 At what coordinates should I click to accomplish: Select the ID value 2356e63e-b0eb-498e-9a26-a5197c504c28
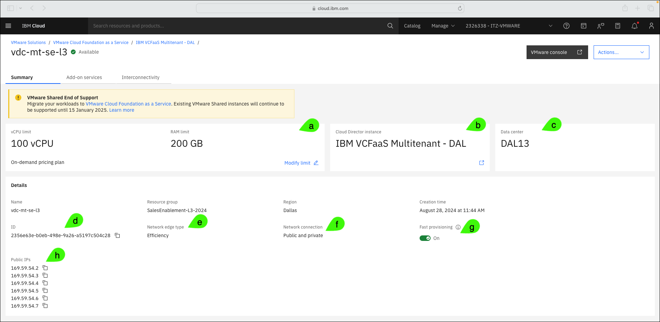(61, 235)
